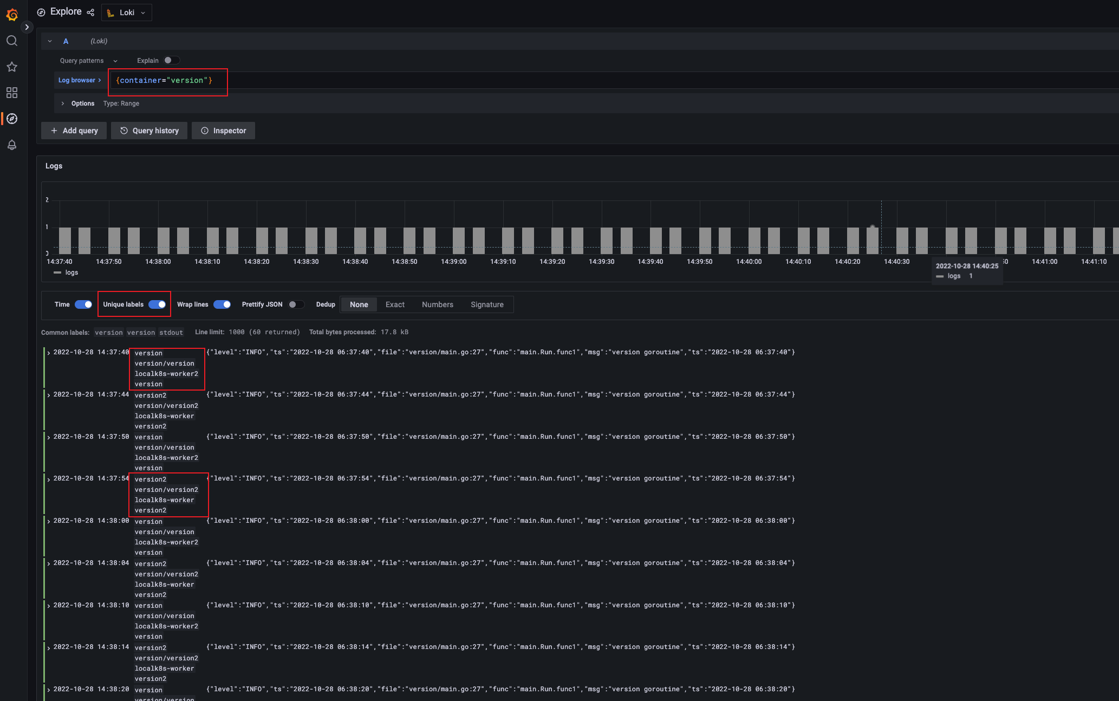Click Add query button
The image size is (1119, 701).
point(74,131)
